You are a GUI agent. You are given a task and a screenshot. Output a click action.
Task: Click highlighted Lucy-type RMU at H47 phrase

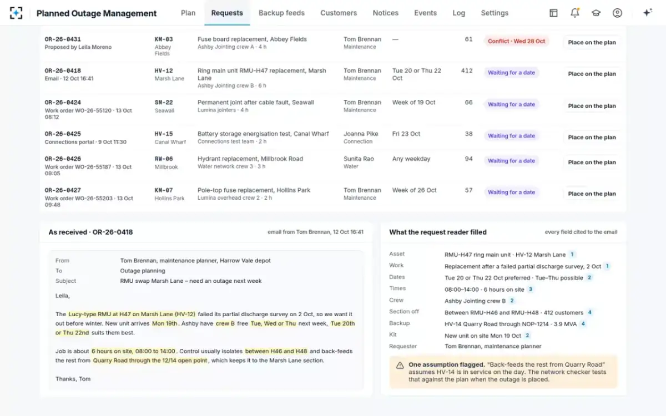(132, 314)
